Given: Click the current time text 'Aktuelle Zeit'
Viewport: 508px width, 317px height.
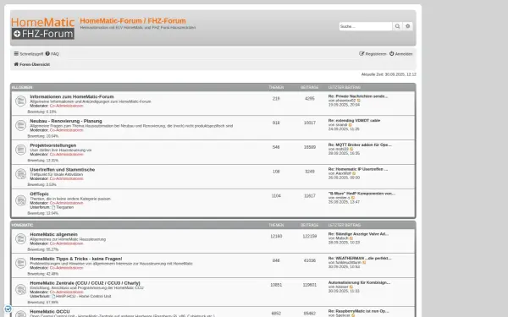Looking at the screenshot, I should 389,74.
